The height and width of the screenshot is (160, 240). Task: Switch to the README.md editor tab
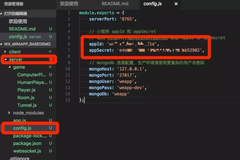pyautogui.click(x=114, y=4)
